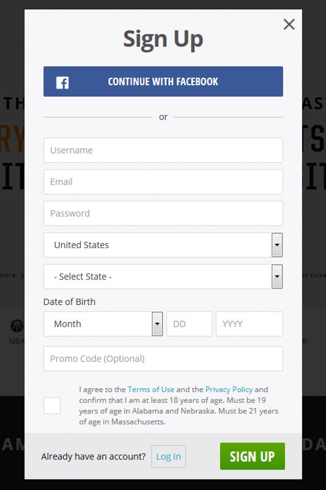Open the Terms of Use link
This screenshot has height=490, width=326.
(151, 390)
